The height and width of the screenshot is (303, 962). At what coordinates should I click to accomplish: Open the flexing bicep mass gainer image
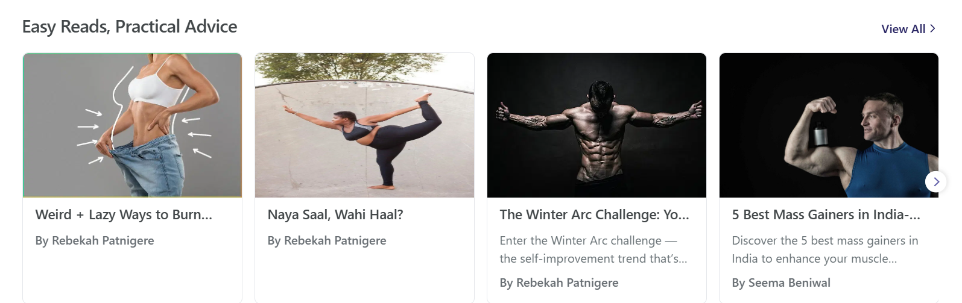[829, 125]
